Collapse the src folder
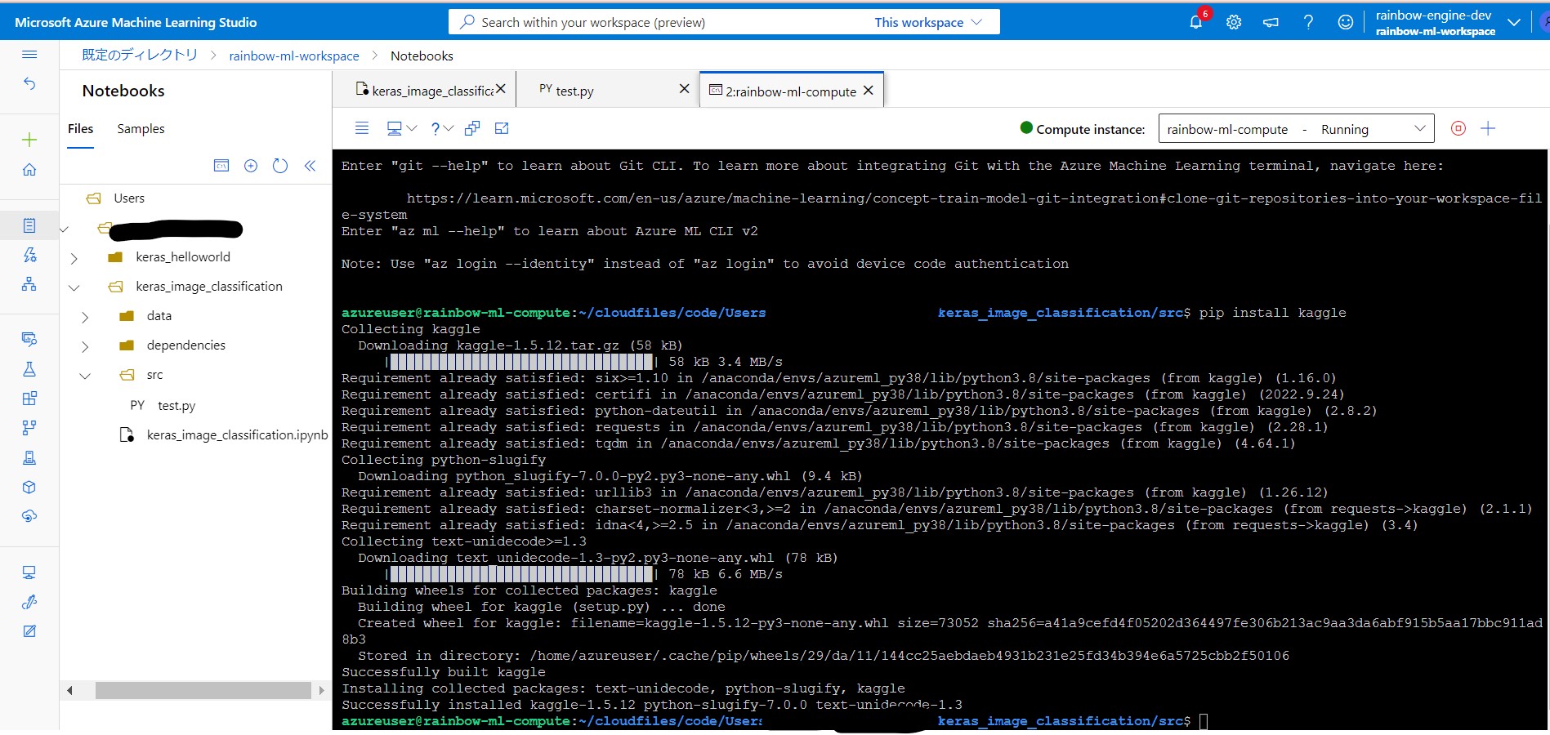1550x735 pixels. tap(85, 376)
